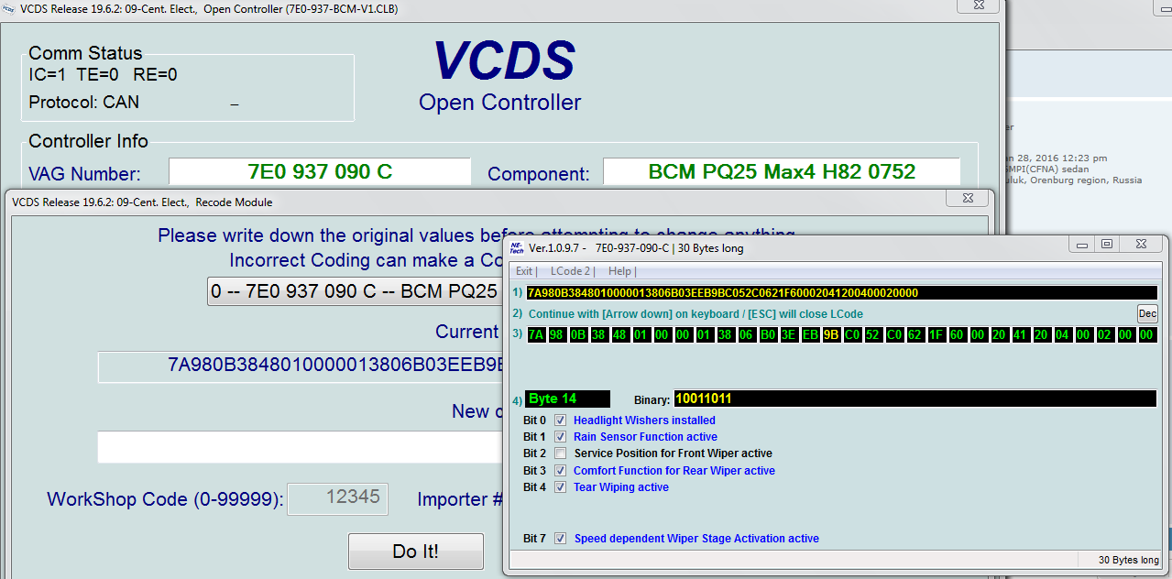Screen dimensions: 1172x579
Task: Select byte cell 60
Action: tap(957, 334)
